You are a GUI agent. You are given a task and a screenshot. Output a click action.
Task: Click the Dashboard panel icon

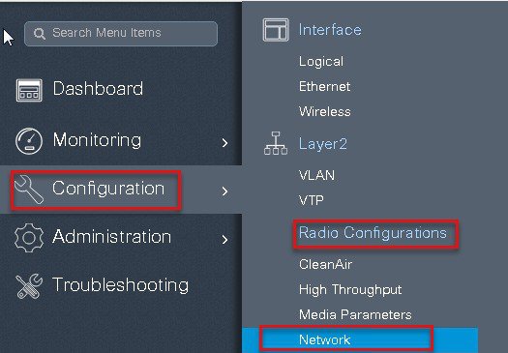click(29, 90)
